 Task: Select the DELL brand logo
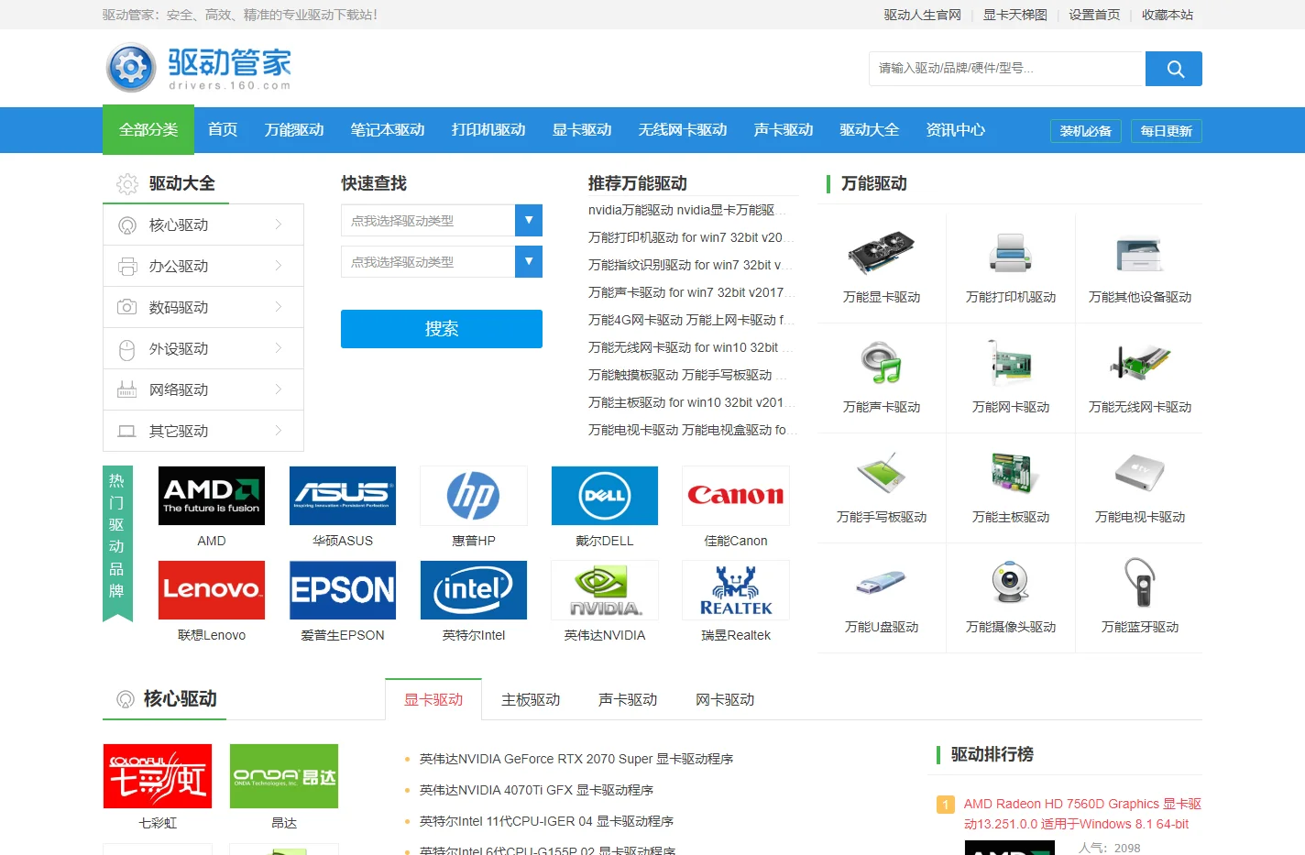(x=605, y=496)
